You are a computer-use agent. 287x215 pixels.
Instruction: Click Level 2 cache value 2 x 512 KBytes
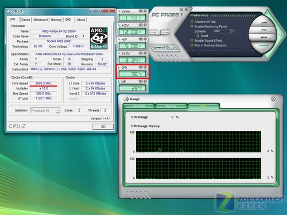pyautogui.click(x=95, y=93)
